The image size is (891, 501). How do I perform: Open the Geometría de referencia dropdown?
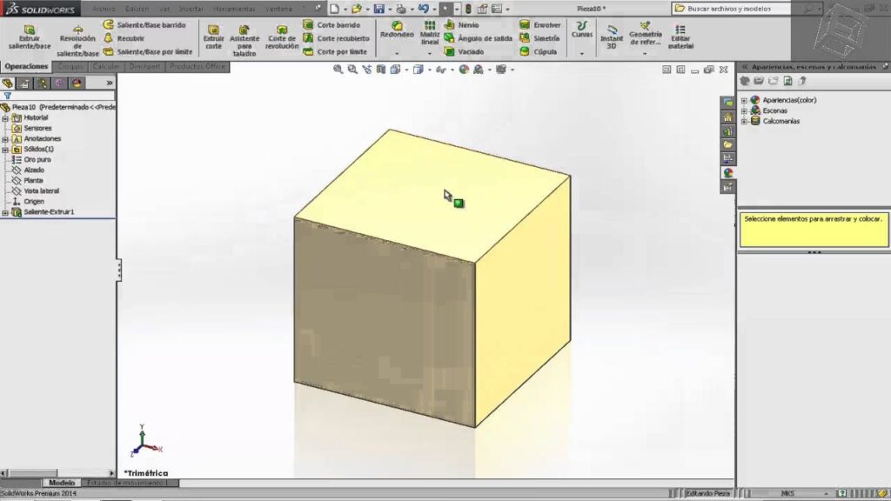coord(645,53)
